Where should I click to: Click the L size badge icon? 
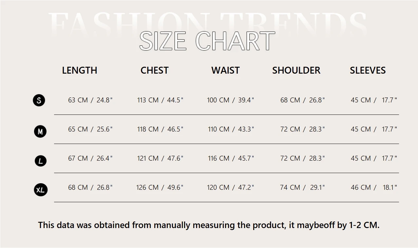pos(41,161)
